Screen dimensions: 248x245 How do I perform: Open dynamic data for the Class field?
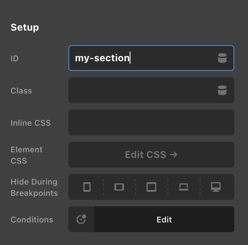(222, 90)
